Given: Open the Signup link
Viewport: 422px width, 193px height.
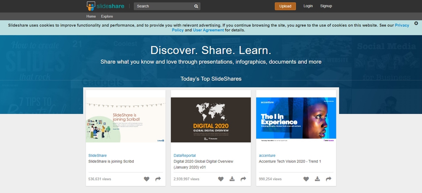Looking at the screenshot, I should click(326, 6).
